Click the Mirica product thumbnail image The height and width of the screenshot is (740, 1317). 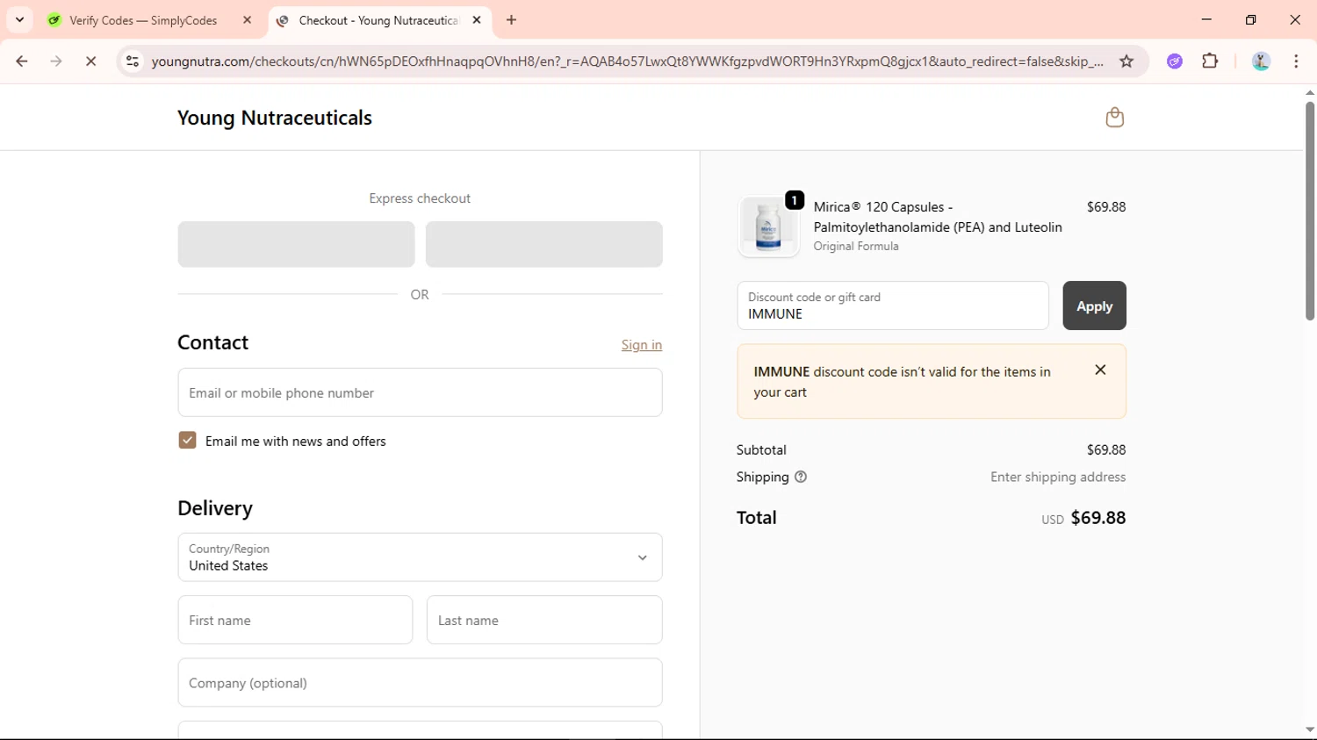[x=768, y=226]
